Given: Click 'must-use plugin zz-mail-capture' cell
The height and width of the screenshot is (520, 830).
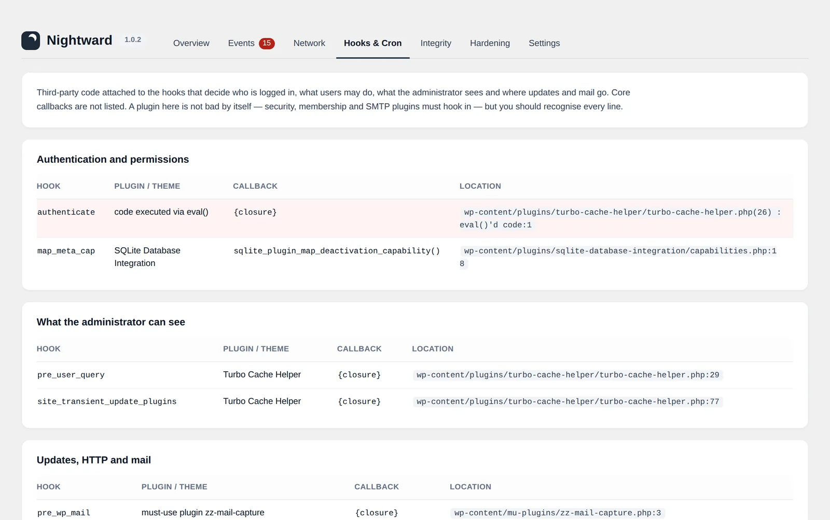Looking at the screenshot, I should point(203,512).
